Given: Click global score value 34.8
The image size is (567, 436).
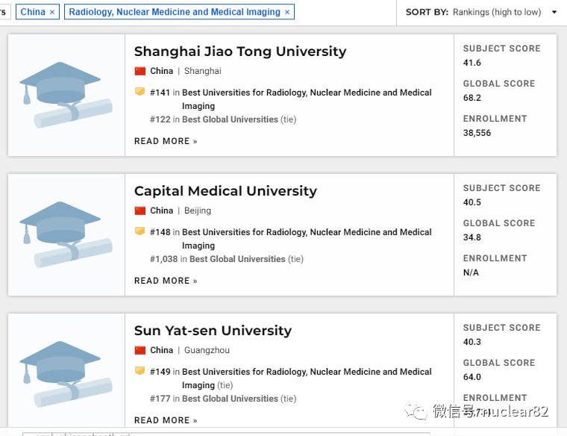Looking at the screenshot, I should coord(472,237).
